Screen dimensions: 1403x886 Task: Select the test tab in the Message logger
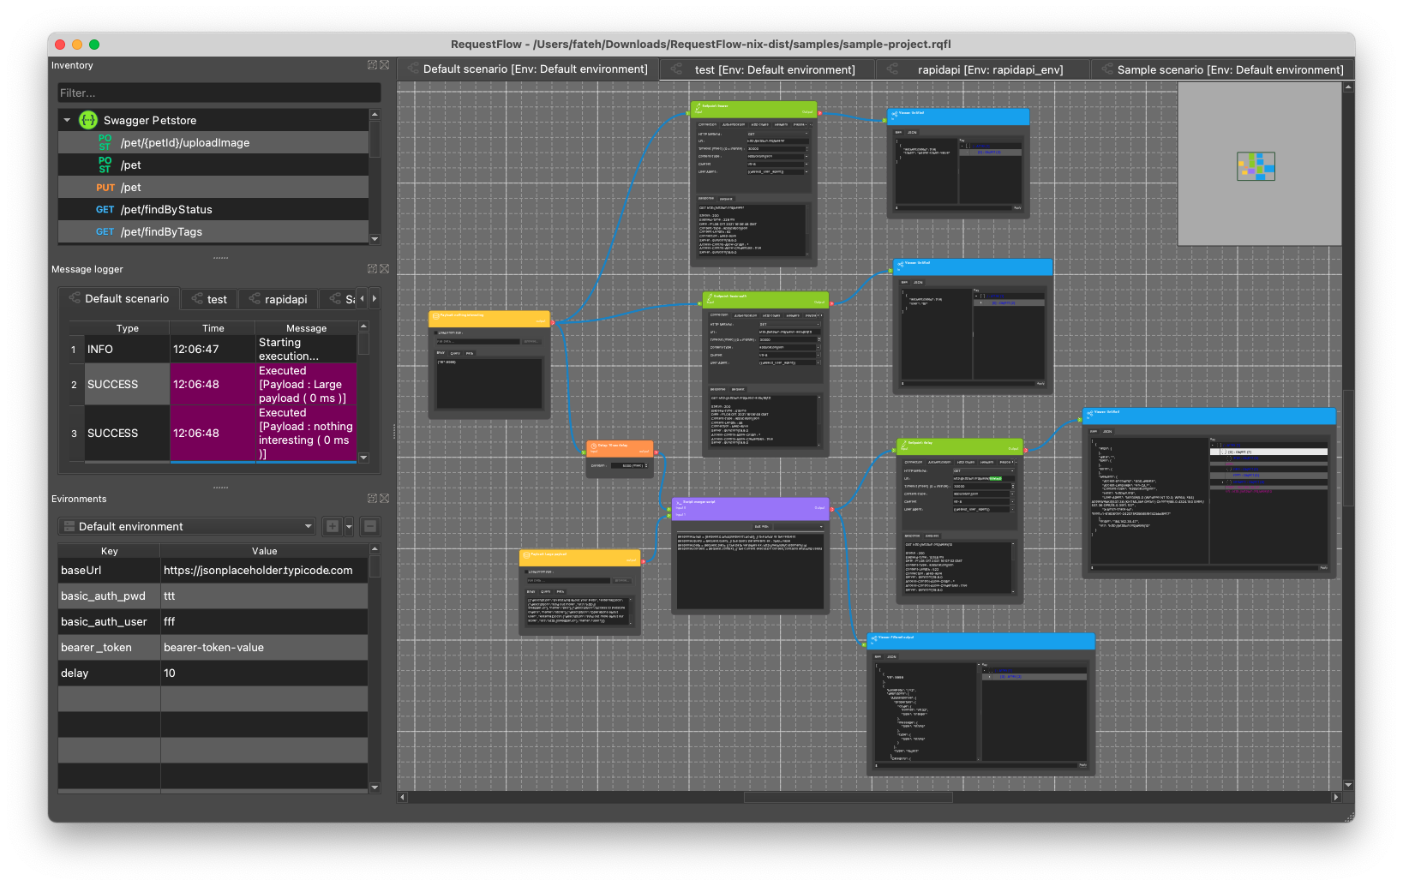209,298
